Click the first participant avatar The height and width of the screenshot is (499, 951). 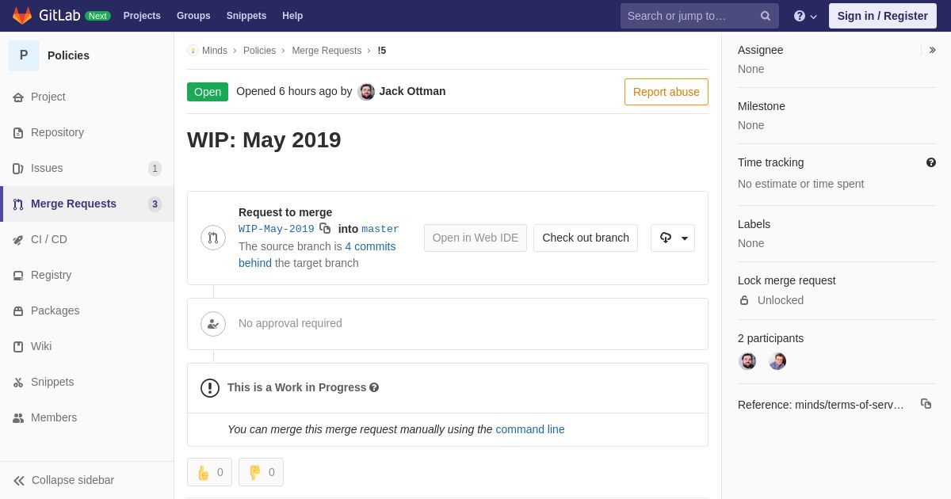747,361
